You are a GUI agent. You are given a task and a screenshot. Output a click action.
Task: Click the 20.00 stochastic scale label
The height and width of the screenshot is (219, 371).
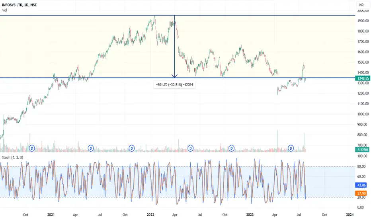click(x=362, y=197)
